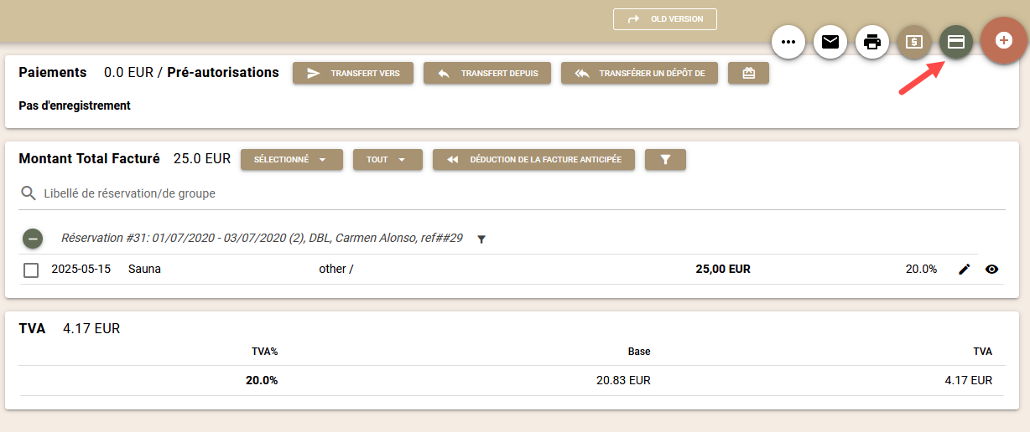Click the large plus add button

1004,40
